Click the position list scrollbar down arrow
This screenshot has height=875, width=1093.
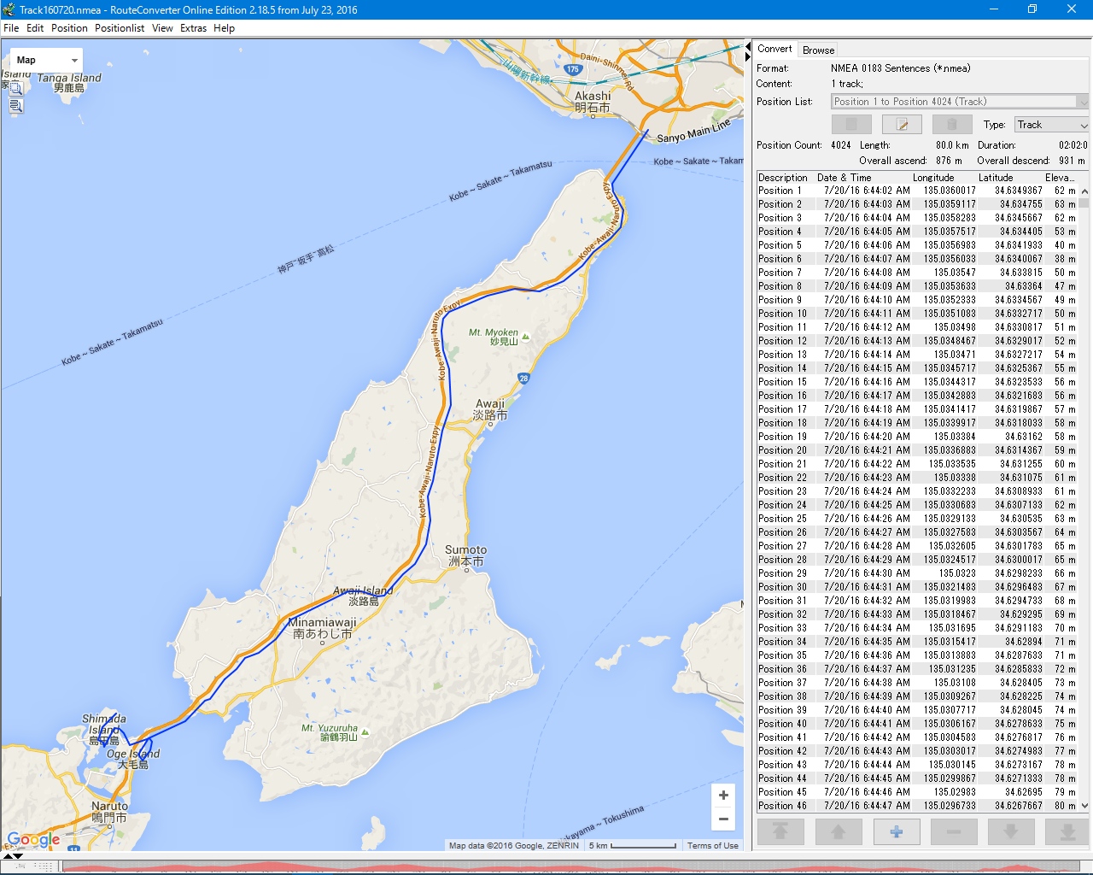(1084, 805)
